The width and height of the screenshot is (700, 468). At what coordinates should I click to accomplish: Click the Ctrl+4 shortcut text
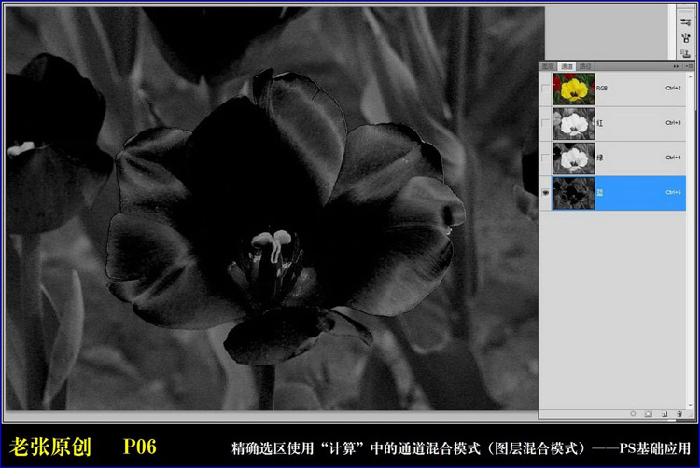point(673,158)
